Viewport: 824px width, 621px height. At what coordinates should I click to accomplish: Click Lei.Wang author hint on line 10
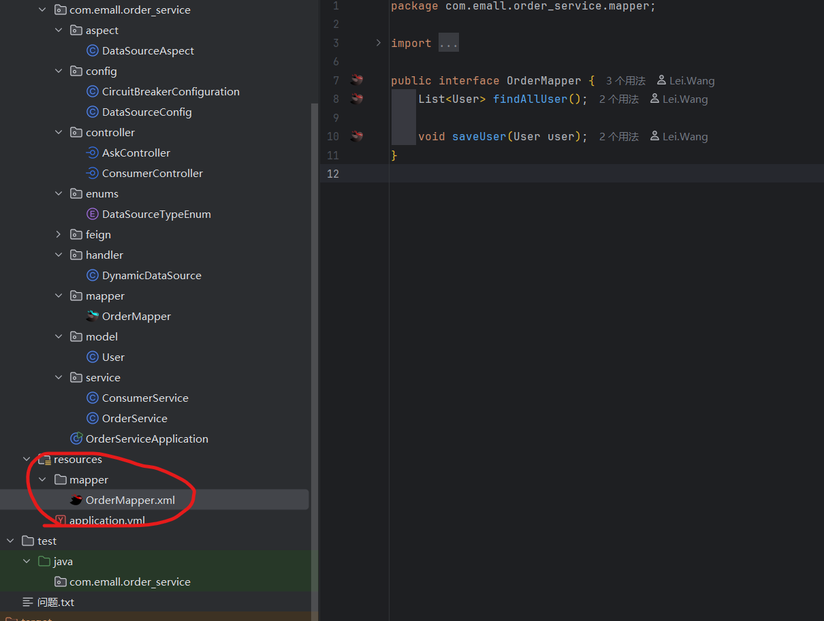[685, 137]
